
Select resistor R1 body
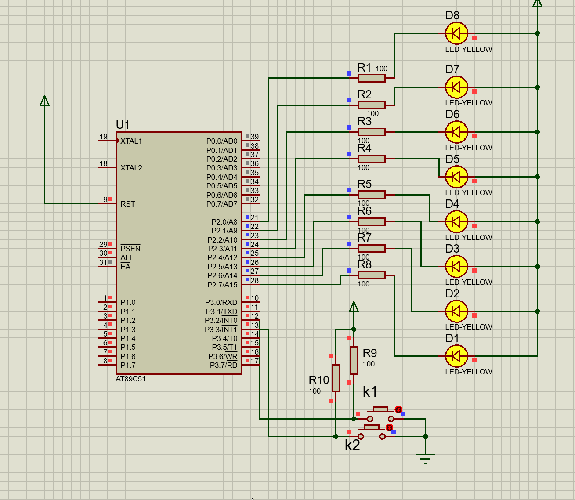pyautogui.click(x=372, y=78)
